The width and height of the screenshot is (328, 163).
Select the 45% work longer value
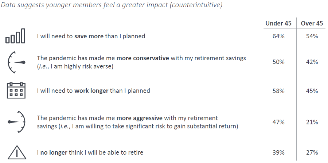click(x=312, y=90)
